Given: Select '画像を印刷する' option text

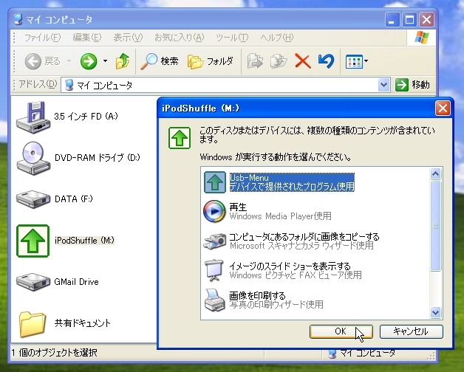Looking at the screenshot, I should 257,296.
